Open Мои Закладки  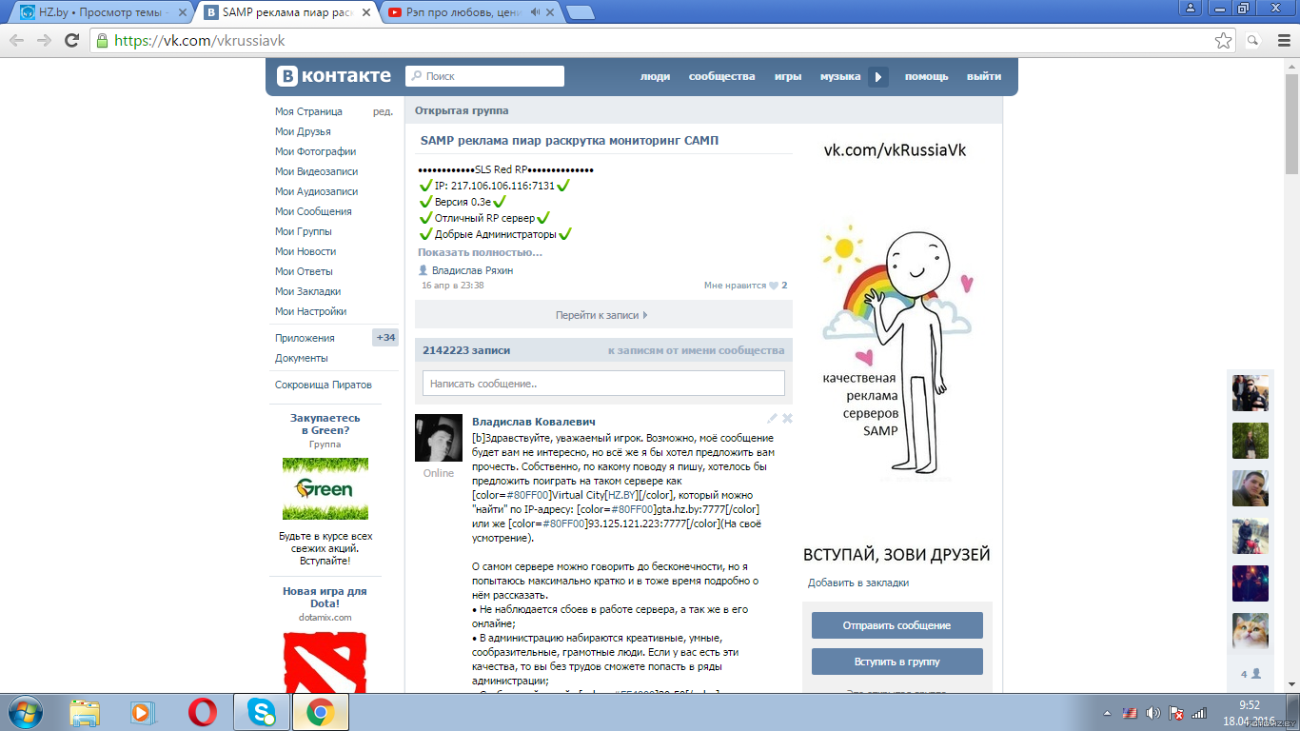coord(307,291)
